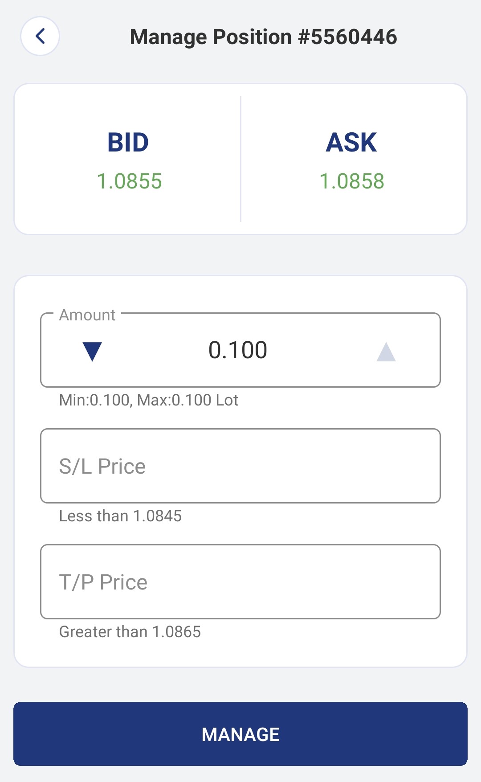Focus the T/P Price input field
The width and height of the screenshot is (481, 782).
[240, 582]
